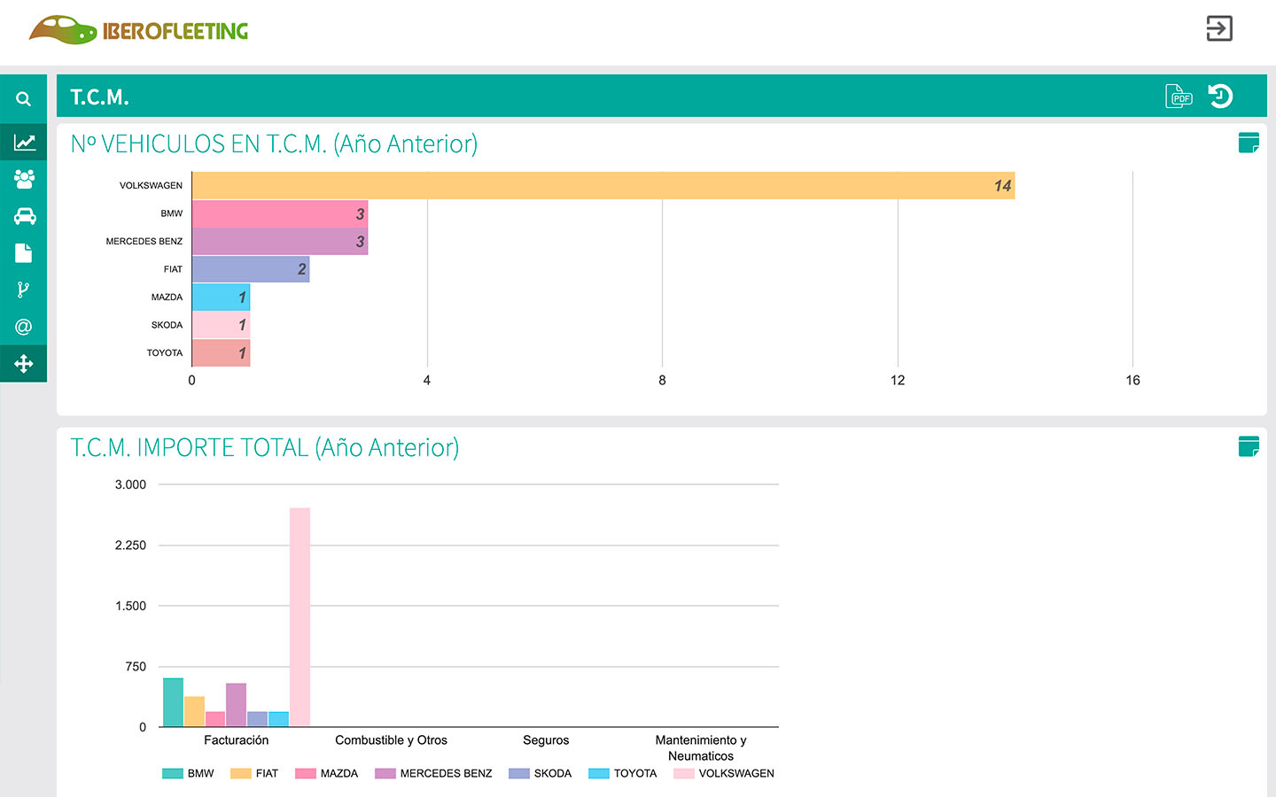Click the move arrows sidebar icon
Image resolution: width=1276 pixels, height=797 pixels.
pos(24,364)
